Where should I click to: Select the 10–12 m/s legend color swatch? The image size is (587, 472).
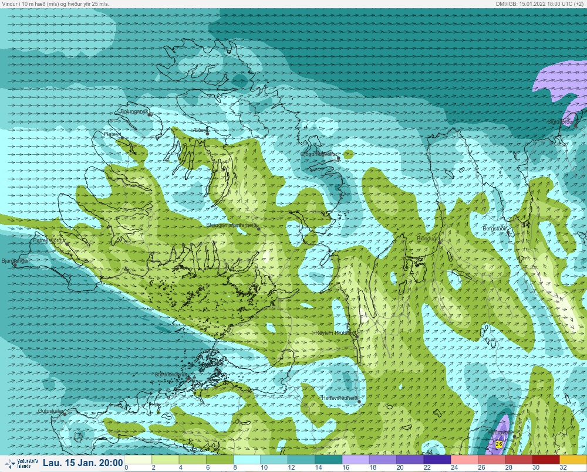[x=274, y=459]
